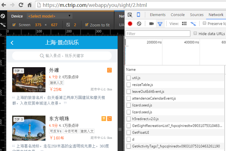Image resolution: width=226 pixels, height=151 pixels.
Task: Click the reset emulation circle-slash icon
Action: [3, 16]
